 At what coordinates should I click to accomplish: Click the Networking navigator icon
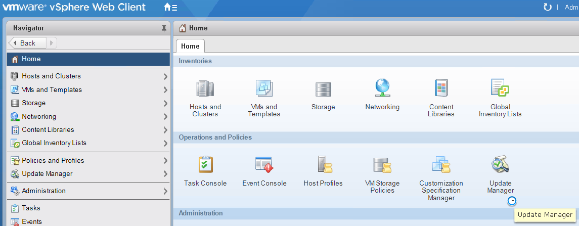point(15,116)
